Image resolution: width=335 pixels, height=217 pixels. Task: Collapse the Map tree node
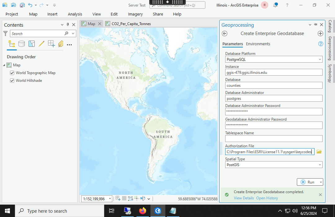pos(4,65)
